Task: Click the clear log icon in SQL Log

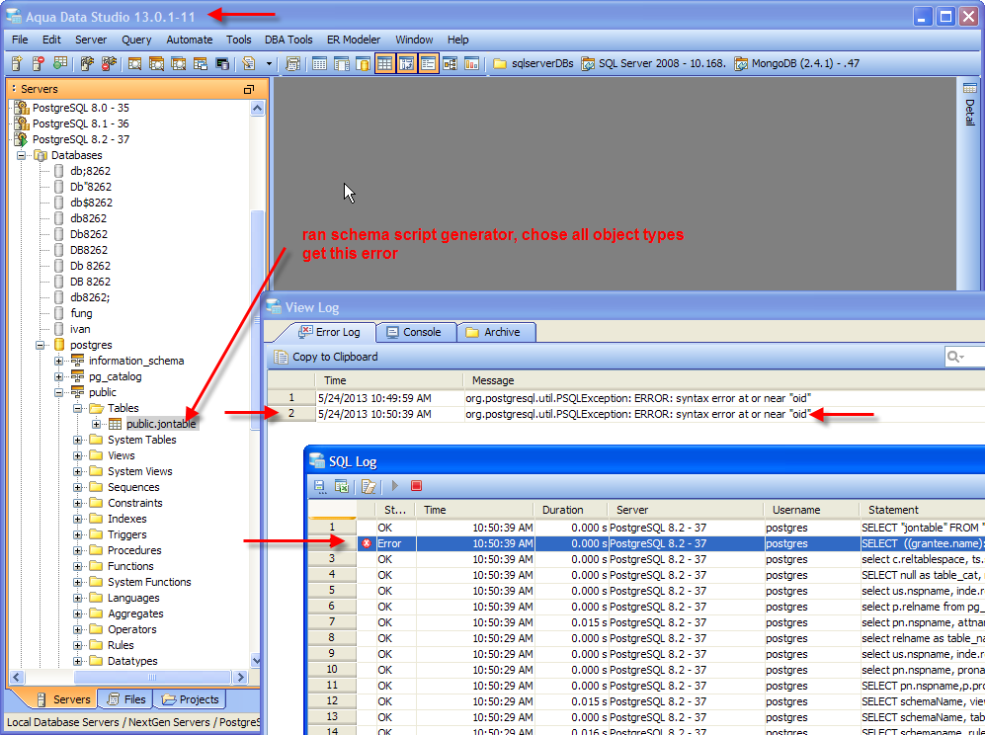Action: (x=369, y=486)
